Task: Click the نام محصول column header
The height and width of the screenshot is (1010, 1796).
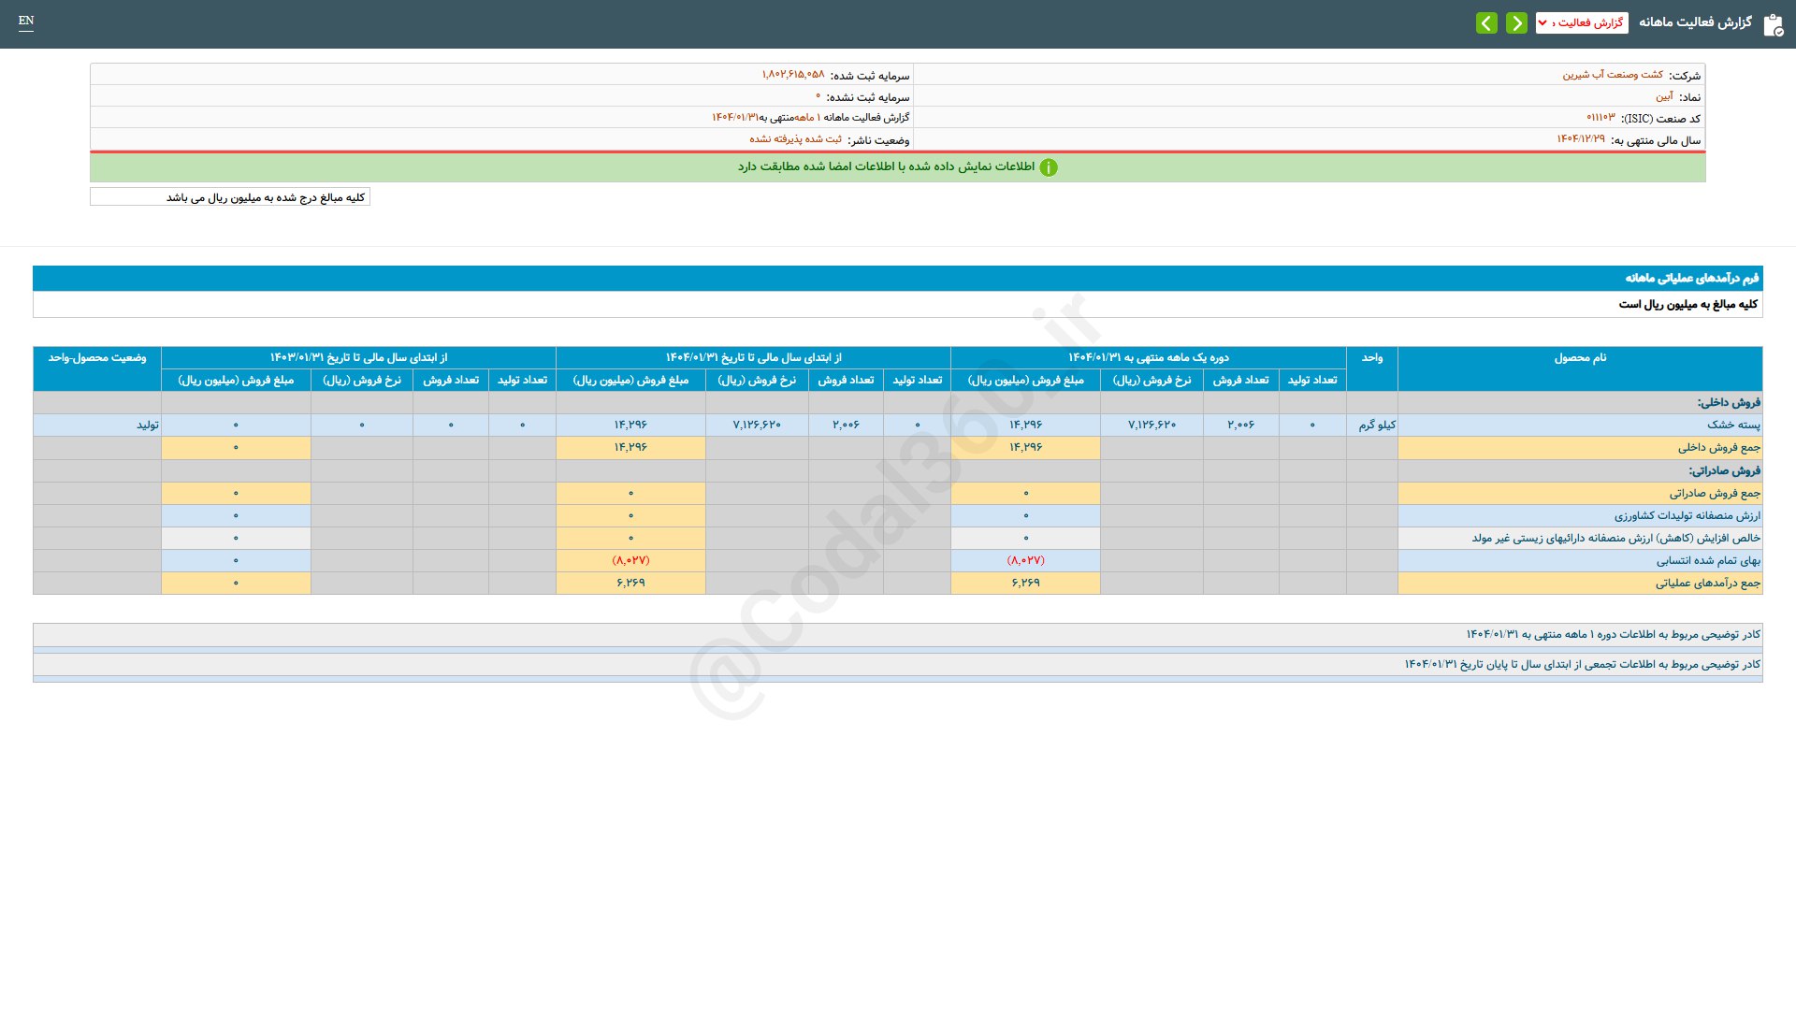Action: coord(1579,358)
